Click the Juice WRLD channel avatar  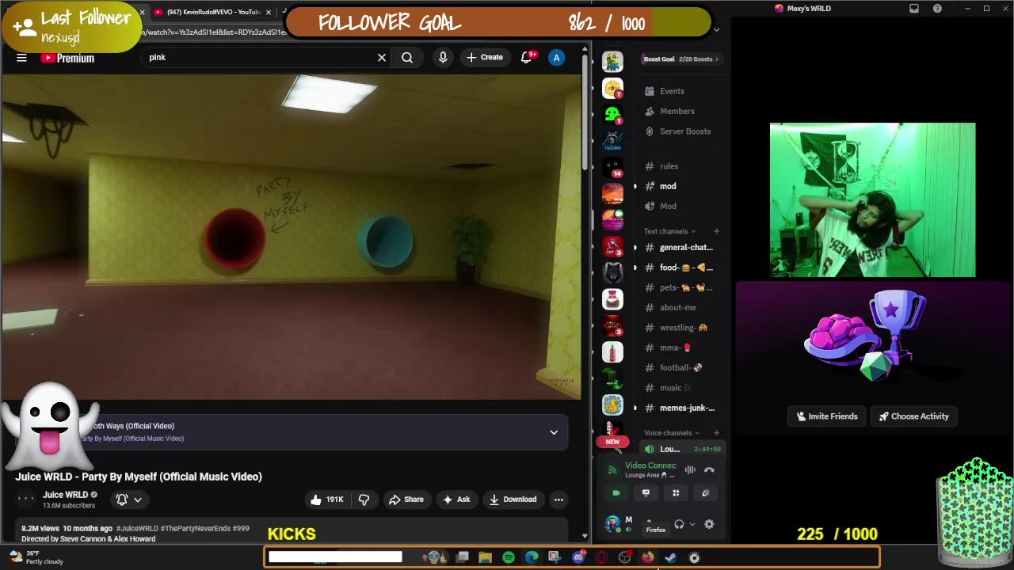pyautogui.click(x=26, y=500)
